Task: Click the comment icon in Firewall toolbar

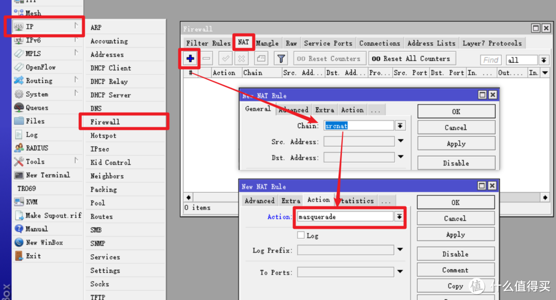Action: click(x=261, y=59)
